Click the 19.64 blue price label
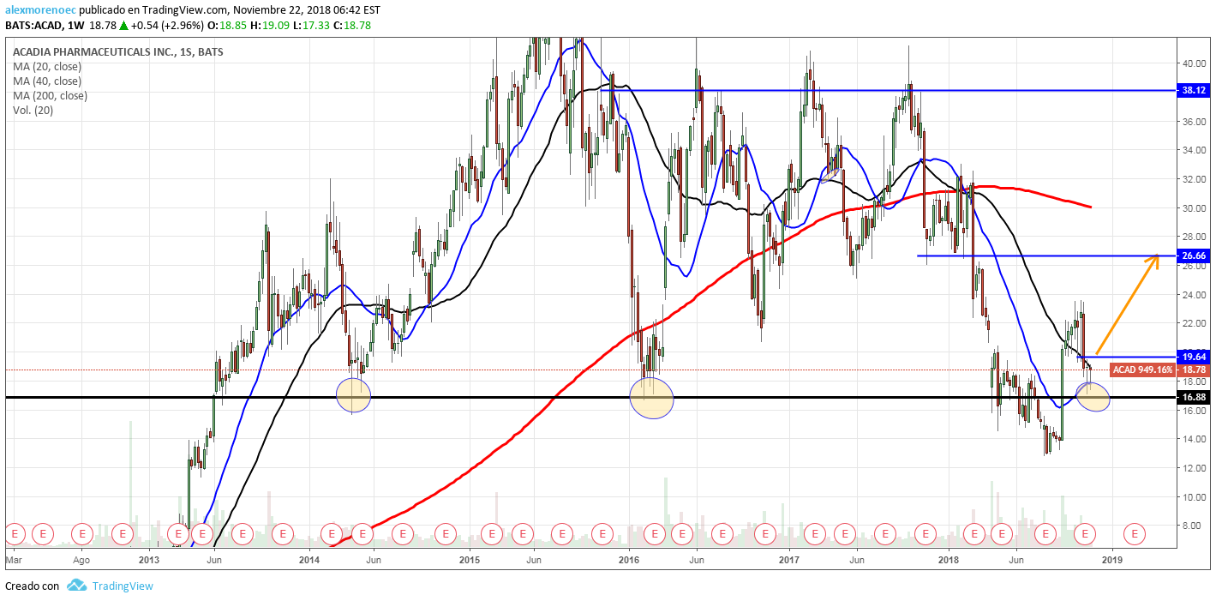The width and height of the screenshot is (1216, 601). coord(1195,357)
